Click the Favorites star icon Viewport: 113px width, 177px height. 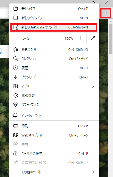click(16, 49)
